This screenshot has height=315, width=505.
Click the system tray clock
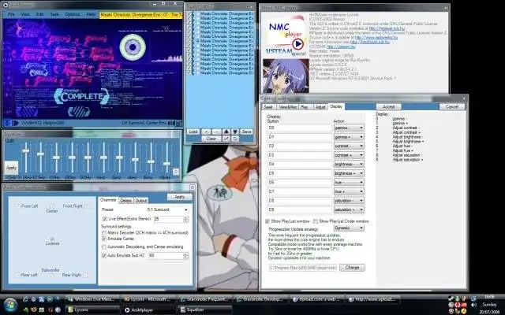pos(489,305)
